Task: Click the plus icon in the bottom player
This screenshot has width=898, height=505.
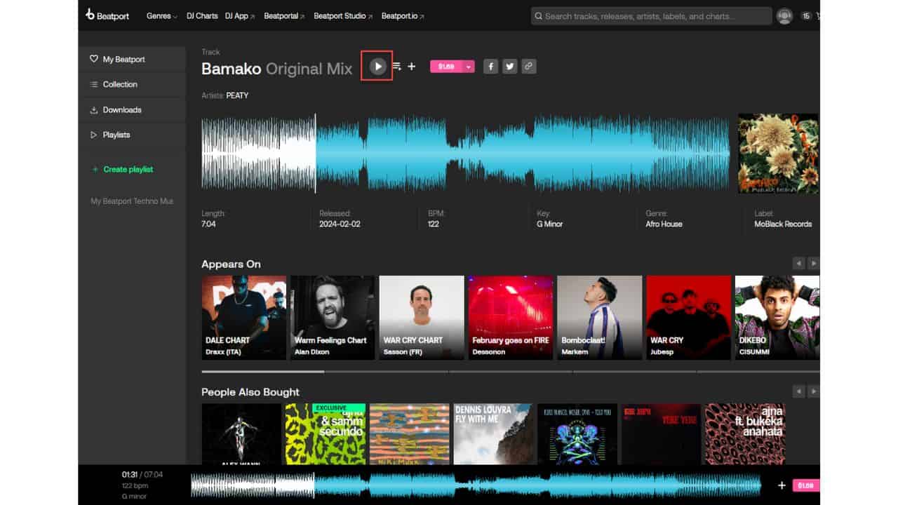Action: pos(782,485)
